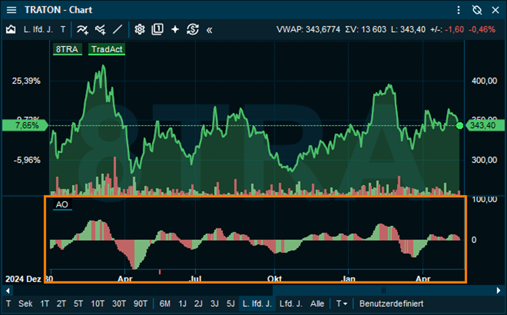This screenshot has width=507, height=315.
Task: Change the chart type using the area chart icon
Action: [x=11, y=30]
